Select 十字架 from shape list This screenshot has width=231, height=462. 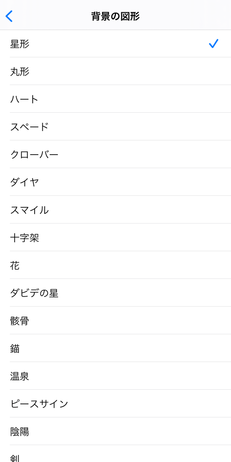click(115, 238)
